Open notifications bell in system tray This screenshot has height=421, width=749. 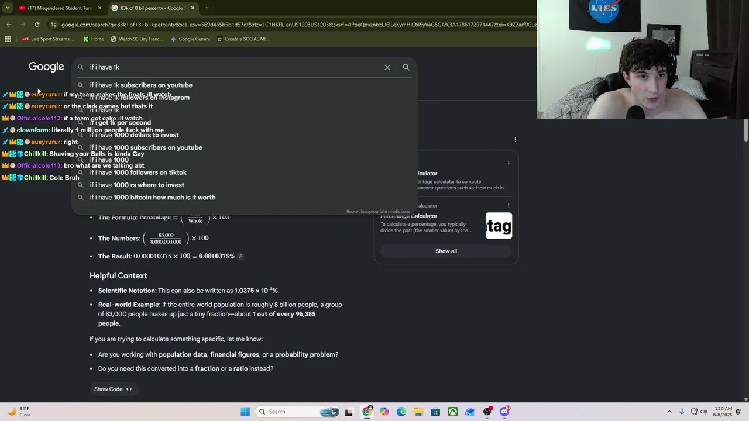(740, 412)
